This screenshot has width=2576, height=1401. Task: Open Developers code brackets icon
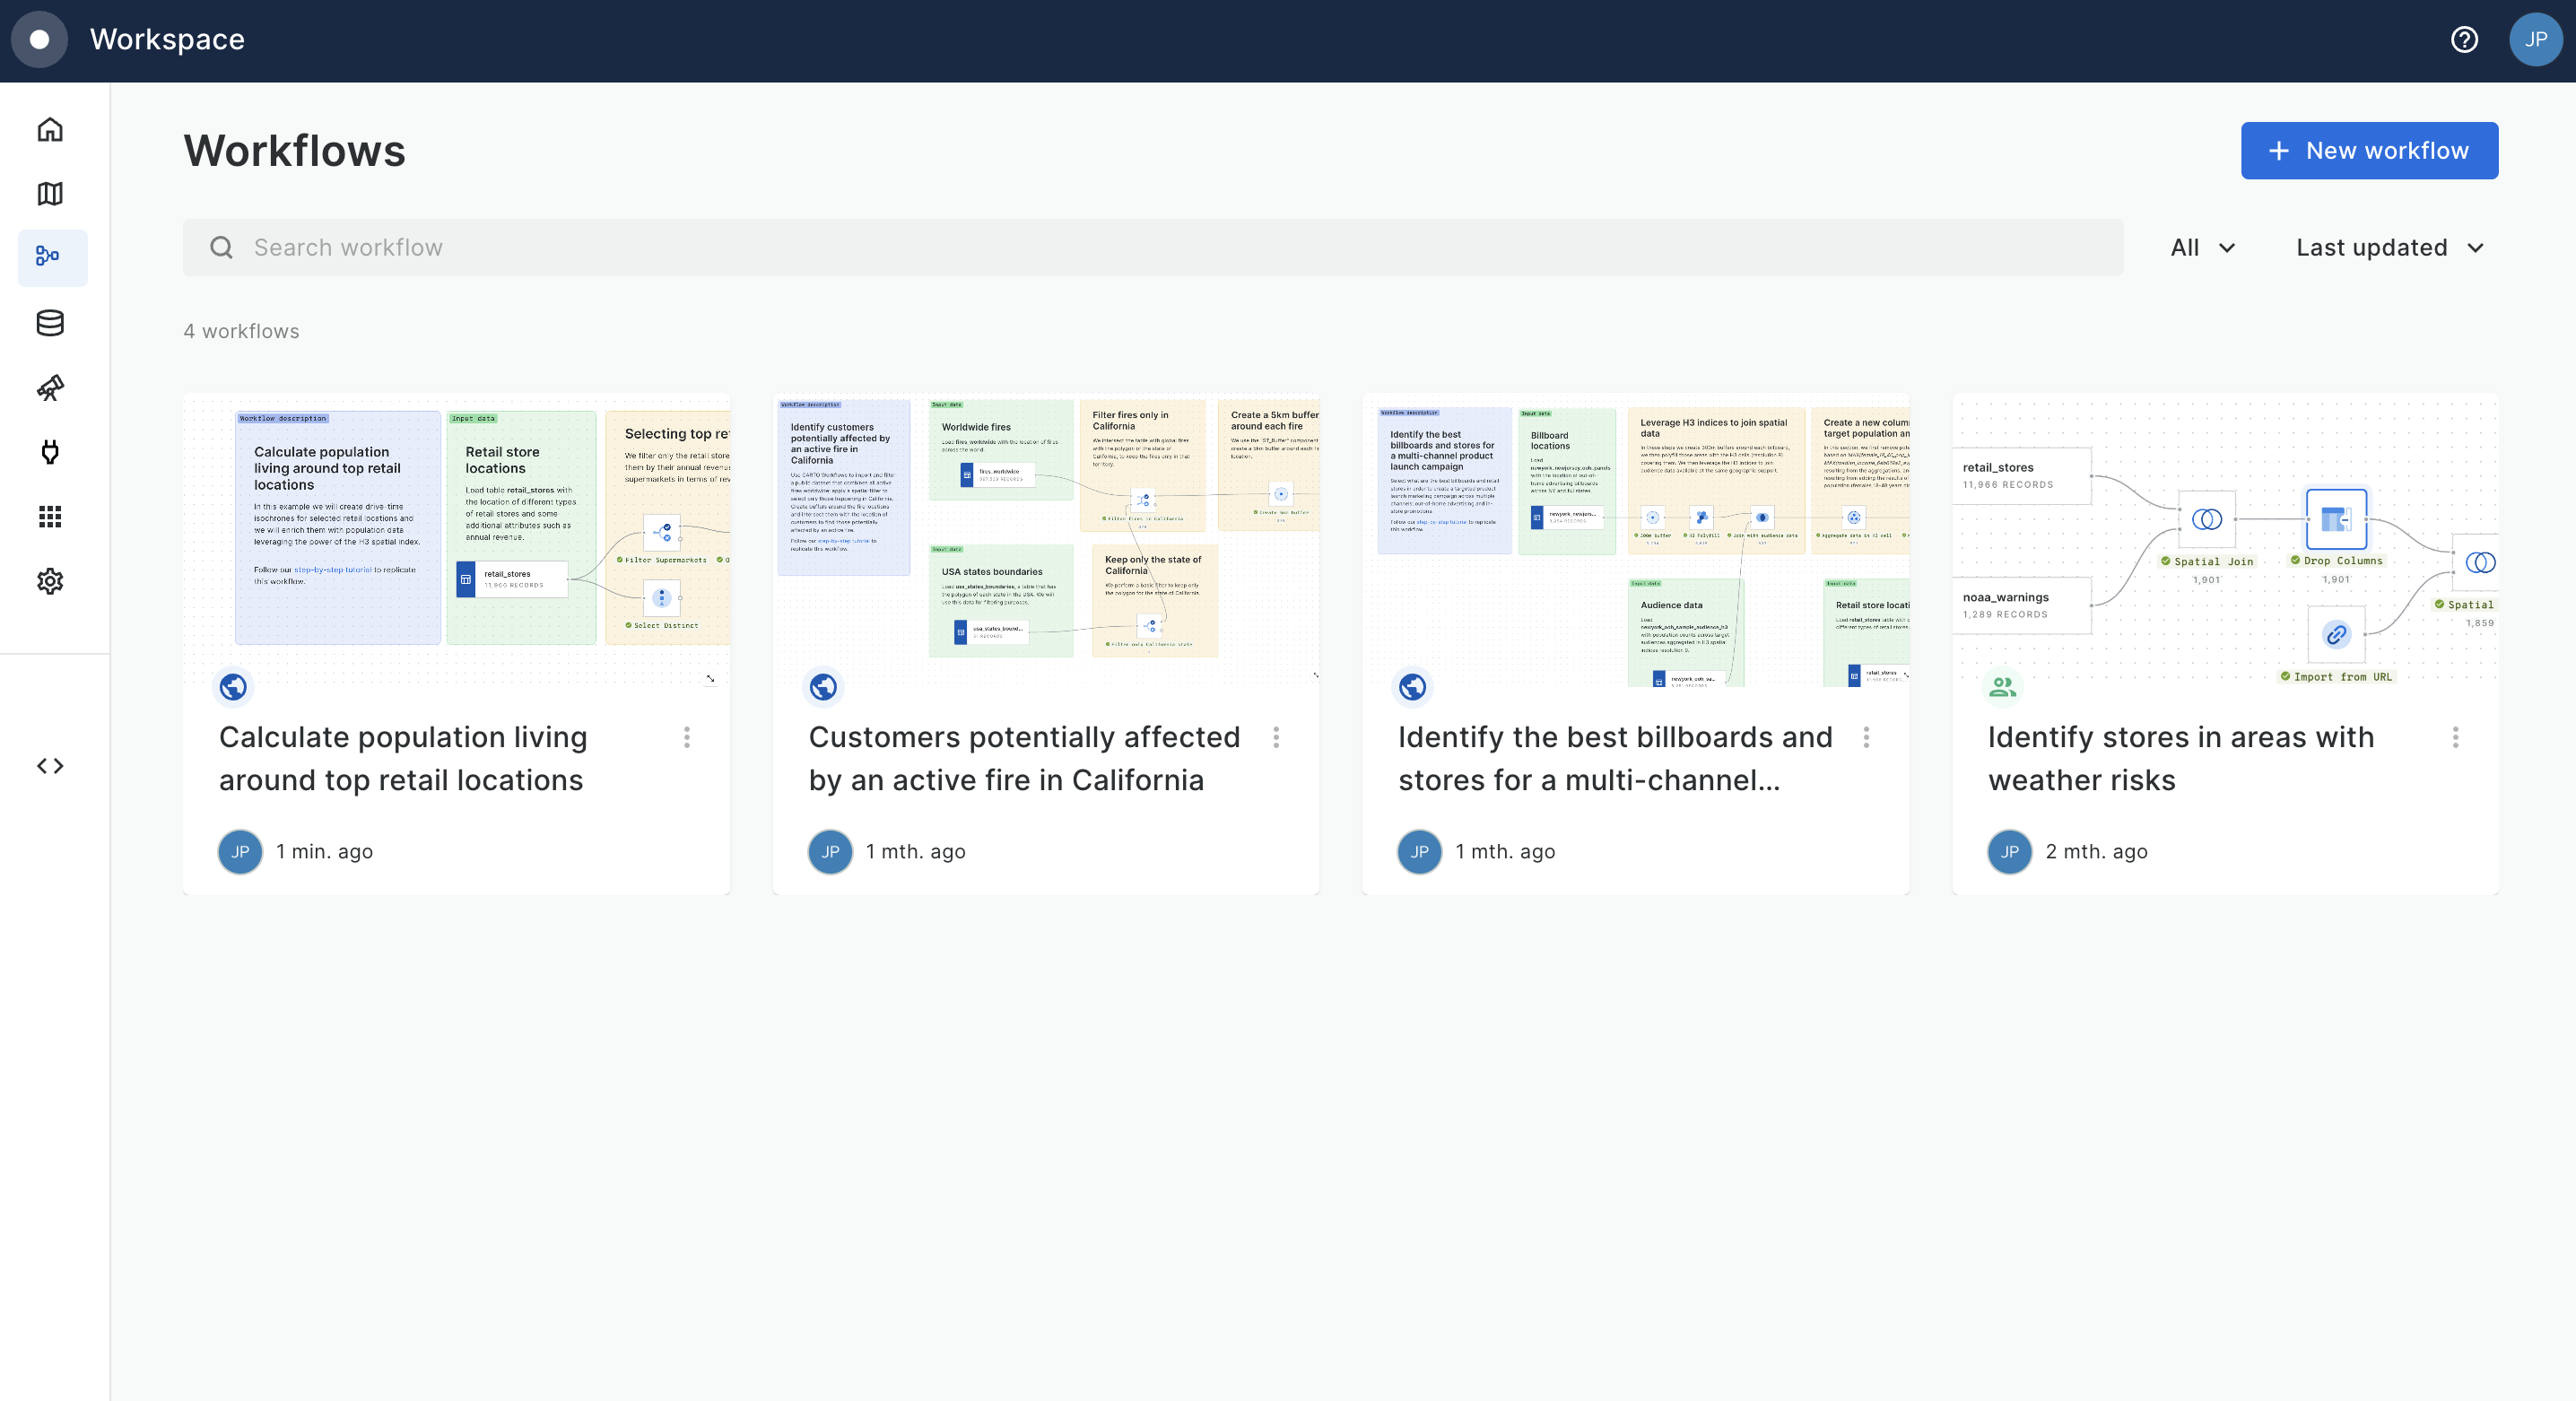click(50, 766)
